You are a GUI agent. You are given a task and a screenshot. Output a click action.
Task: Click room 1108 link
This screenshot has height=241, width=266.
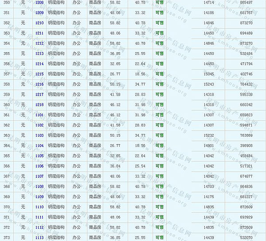click(x=39, y=187)
